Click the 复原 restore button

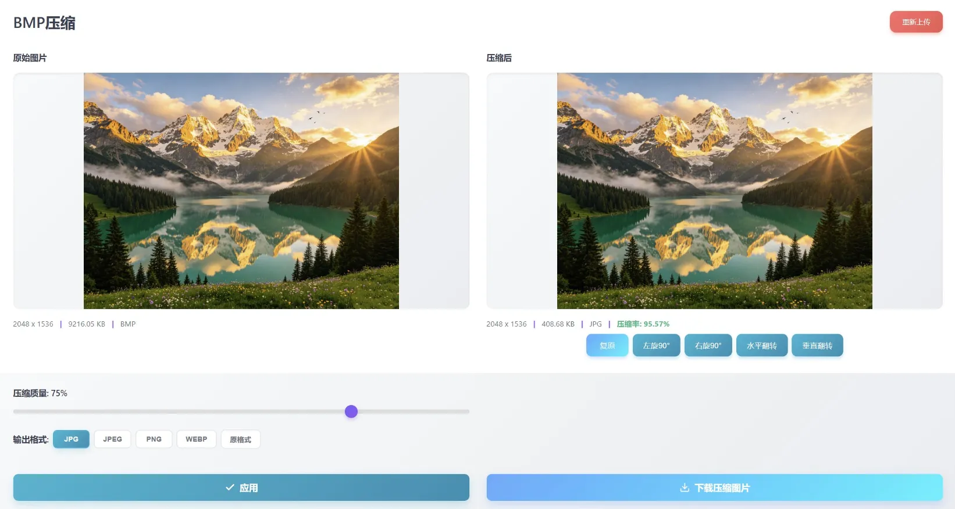coord(607,345)
